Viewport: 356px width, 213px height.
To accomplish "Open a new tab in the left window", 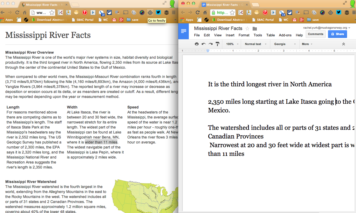I will click(x=75, y=4).
